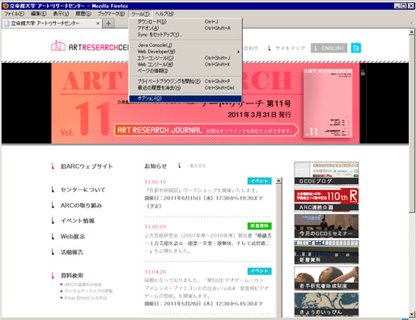Open the ARC連携企画 110th thumbnail
Viewport: 416px width, 320px height.
click(x=326, y=200)
